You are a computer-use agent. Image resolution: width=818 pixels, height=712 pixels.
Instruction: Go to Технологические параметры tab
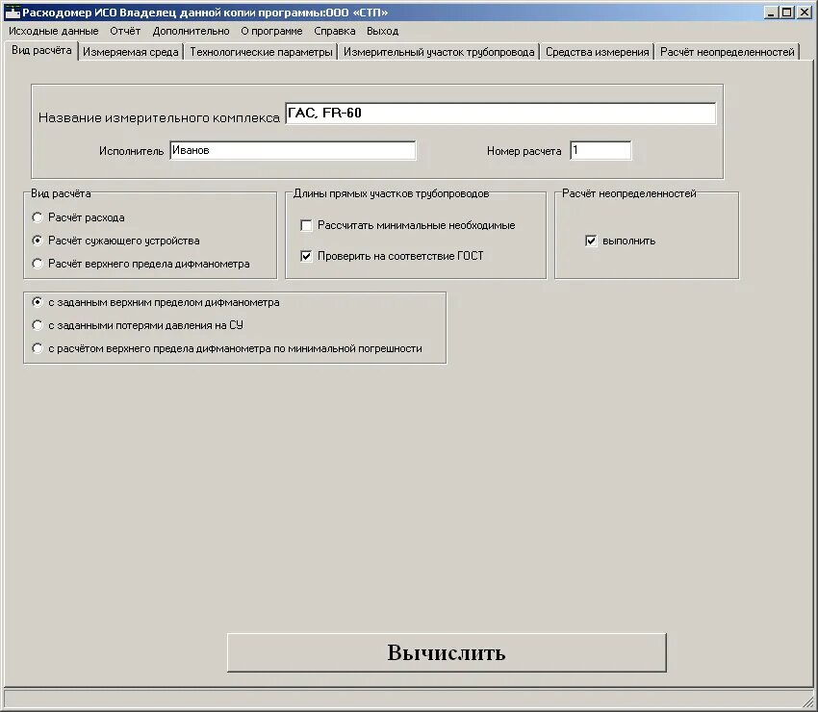[x=261, y=52]
